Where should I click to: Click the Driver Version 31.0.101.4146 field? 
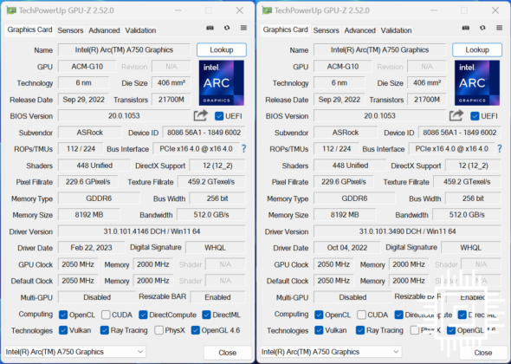pos(152,231)
